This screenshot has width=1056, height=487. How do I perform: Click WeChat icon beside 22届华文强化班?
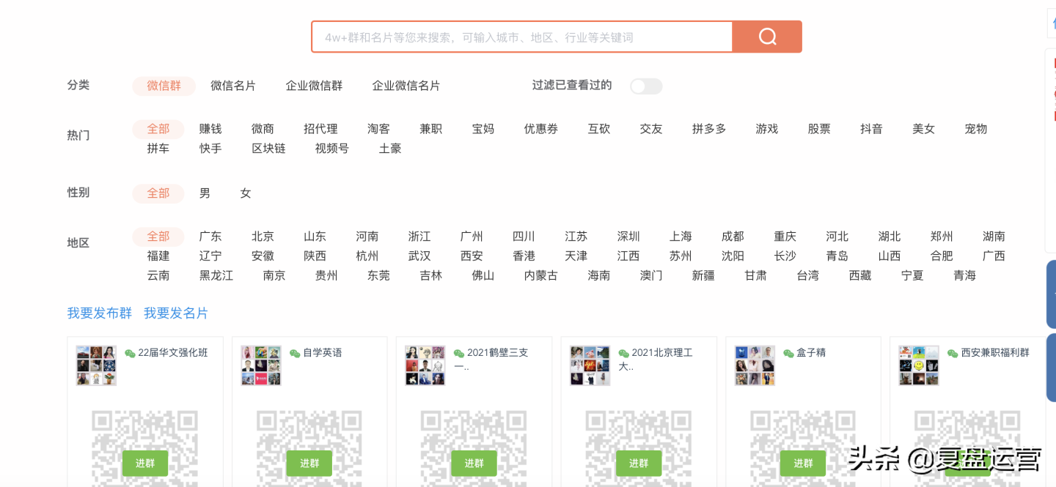130,353
